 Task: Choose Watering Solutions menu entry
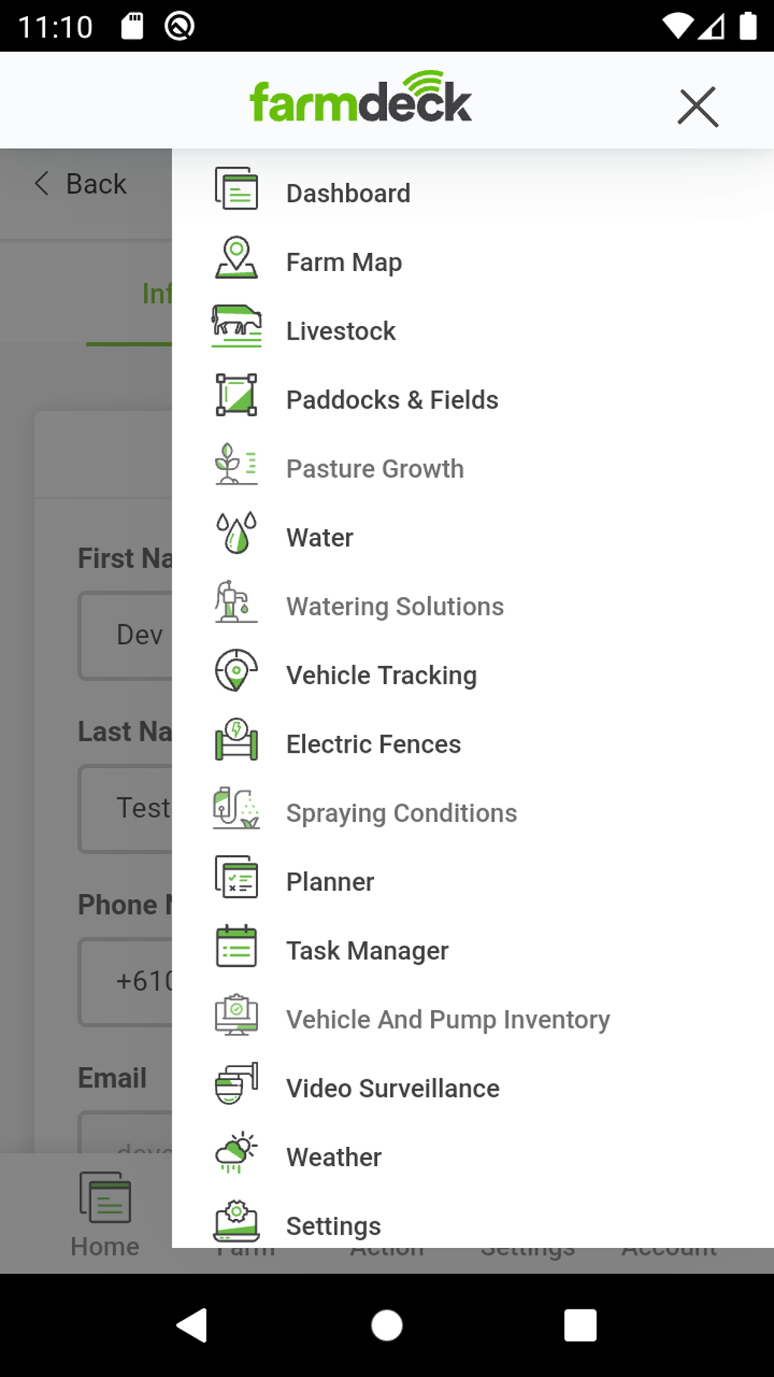coord(395,606)
